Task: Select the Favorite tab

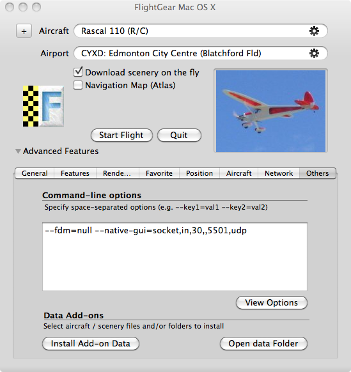Action: pyautogui.click(x=159, y=173)
